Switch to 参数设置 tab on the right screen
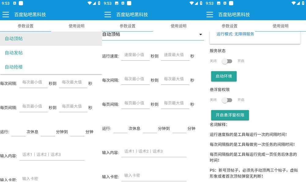 coord(229,26)
